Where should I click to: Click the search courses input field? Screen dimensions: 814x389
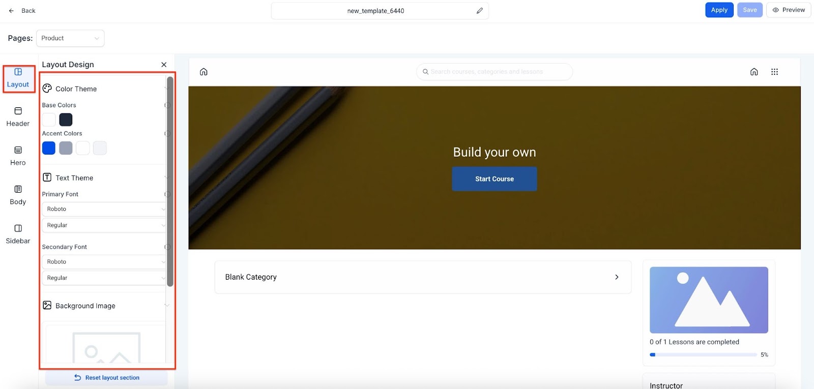pyautogui.click(x=494, y=72)
